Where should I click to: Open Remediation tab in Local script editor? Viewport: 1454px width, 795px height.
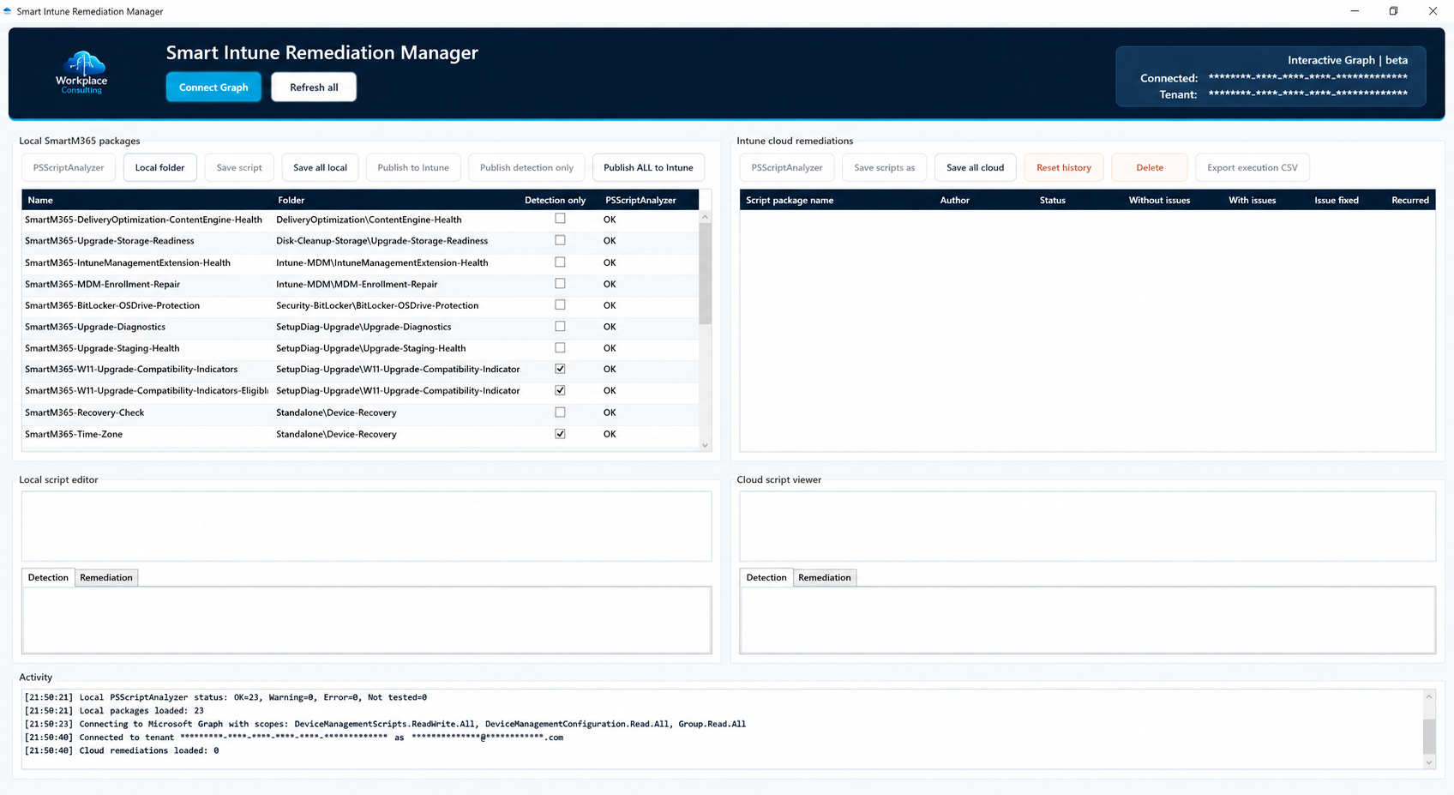point(106,577)
